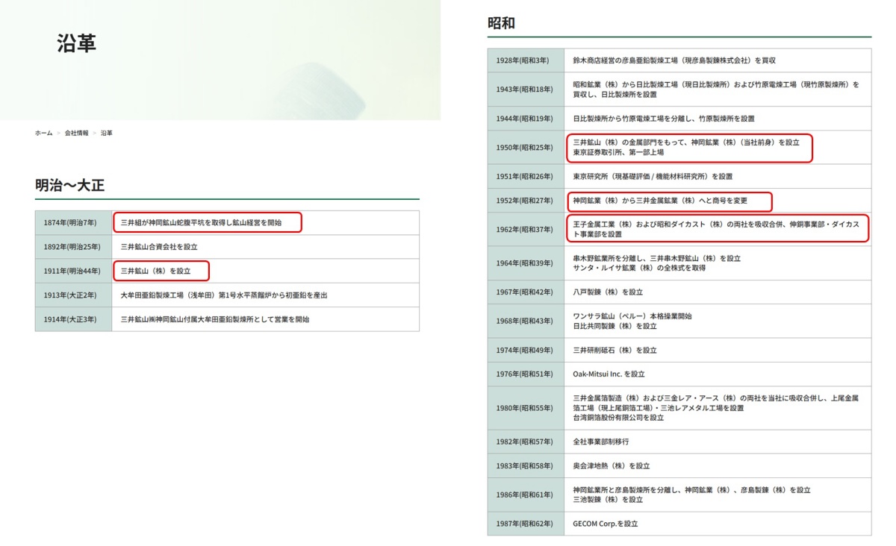Select the 1944年(昭和19年) year cell

coord(526,119)
